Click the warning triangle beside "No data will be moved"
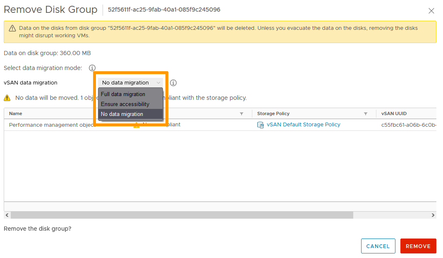 [7, 98]
